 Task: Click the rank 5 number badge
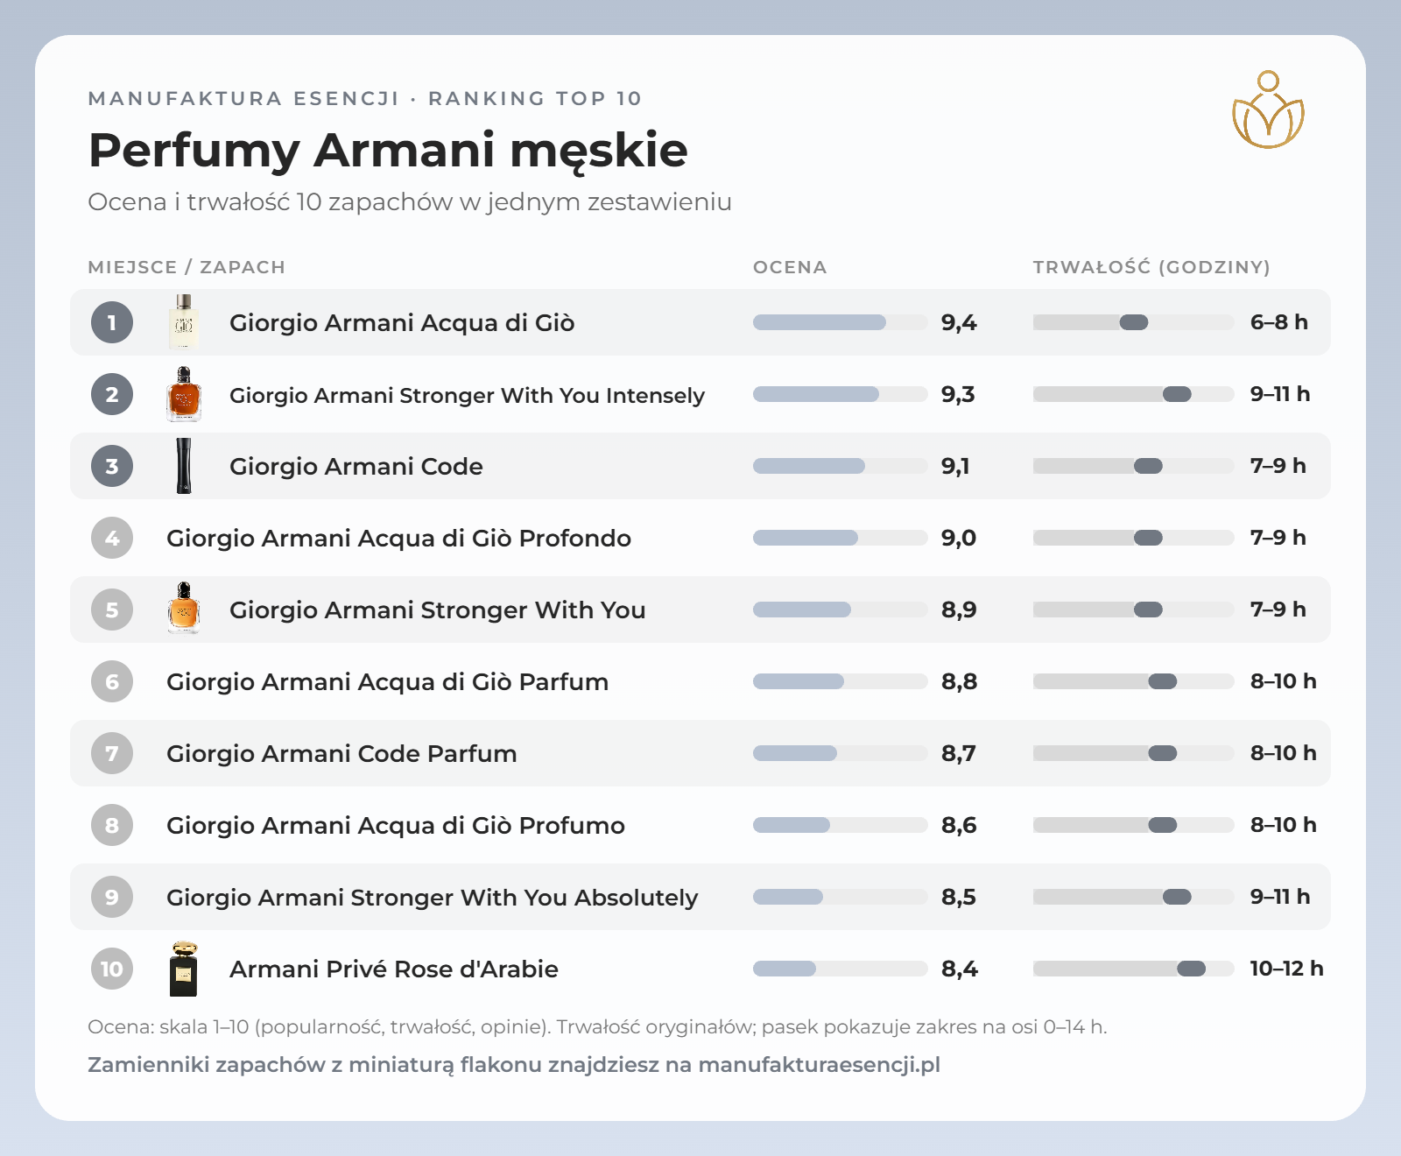point(112,610)
